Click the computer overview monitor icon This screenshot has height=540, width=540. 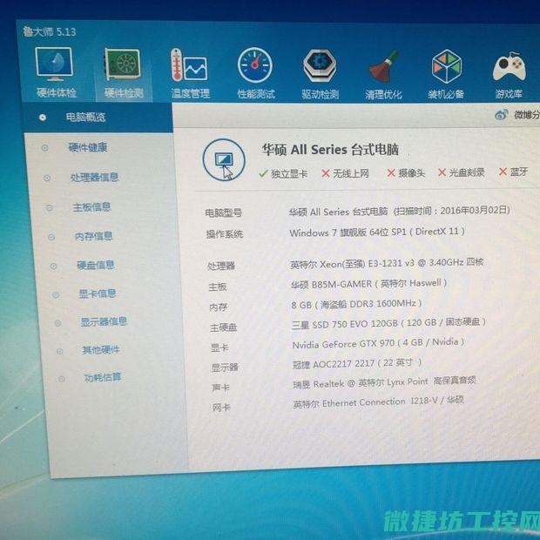224,159
